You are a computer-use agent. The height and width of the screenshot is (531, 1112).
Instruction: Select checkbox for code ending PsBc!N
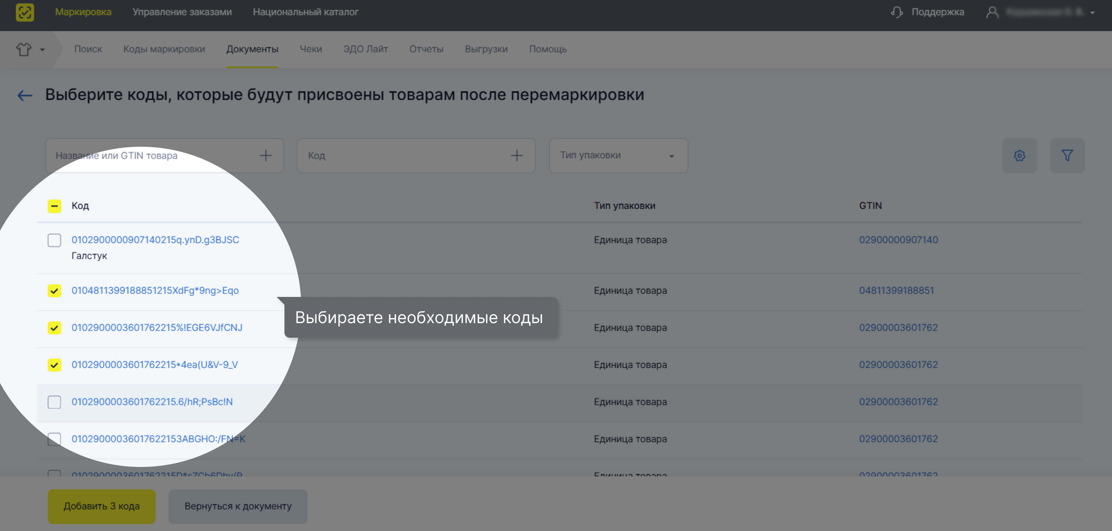(x=54, y=402)
